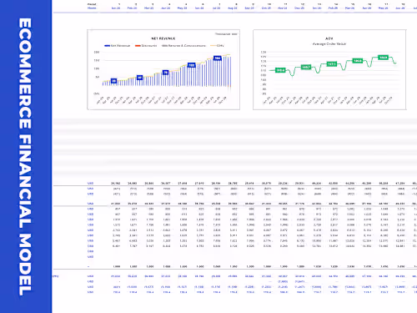Select the Net Revenue chart area
Screen dimensions: 417x313
click(163, 69)
